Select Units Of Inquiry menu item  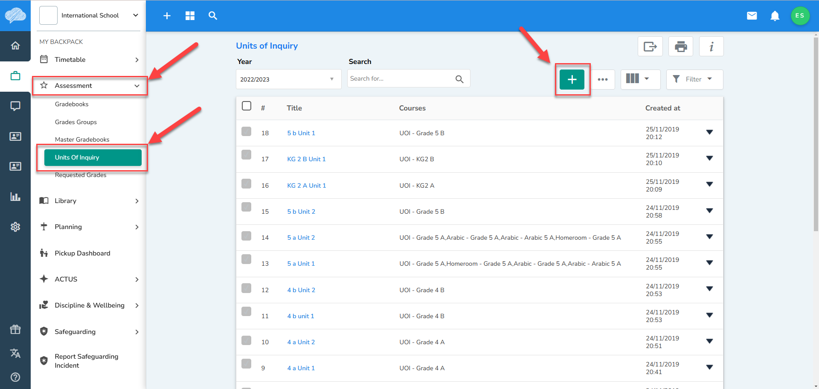pyautogui.click(x=93, y=157)
